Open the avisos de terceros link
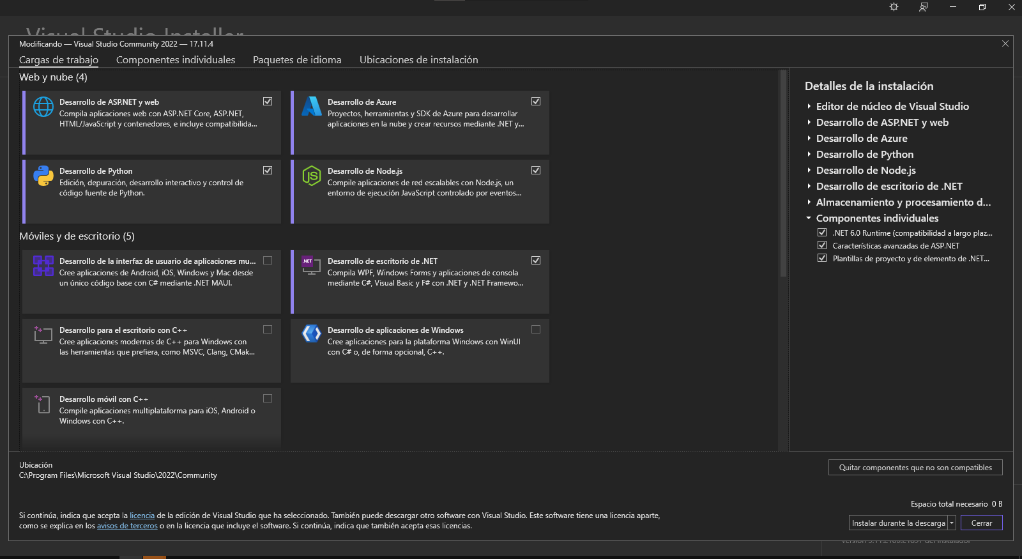The height and width of the screenshot is (559, 1022). point(127,526)
